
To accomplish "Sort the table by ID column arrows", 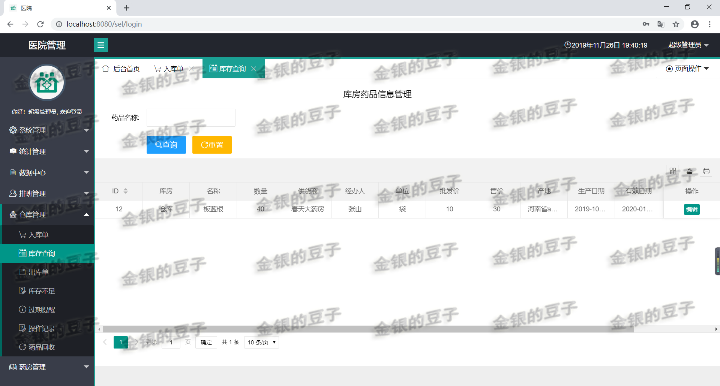I will pyautogui.click(x=126, y=191).
